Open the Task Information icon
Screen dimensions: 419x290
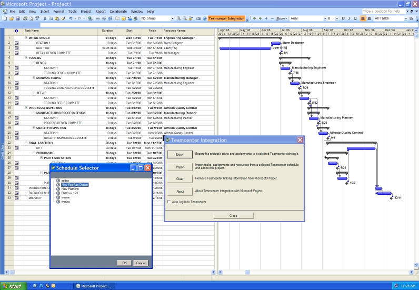(x=117, y=18)
